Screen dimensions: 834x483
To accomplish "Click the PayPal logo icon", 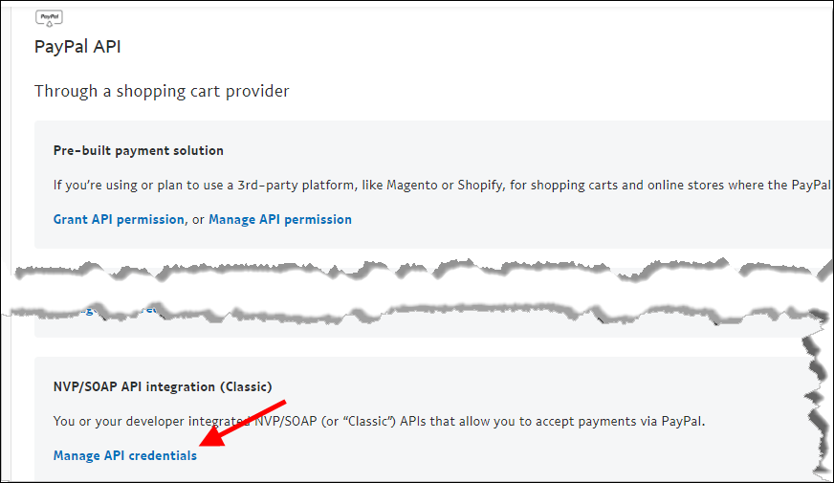I will 49,18.
